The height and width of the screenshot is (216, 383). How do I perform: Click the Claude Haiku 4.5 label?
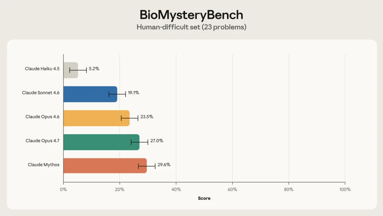click(x=42, y=69)
